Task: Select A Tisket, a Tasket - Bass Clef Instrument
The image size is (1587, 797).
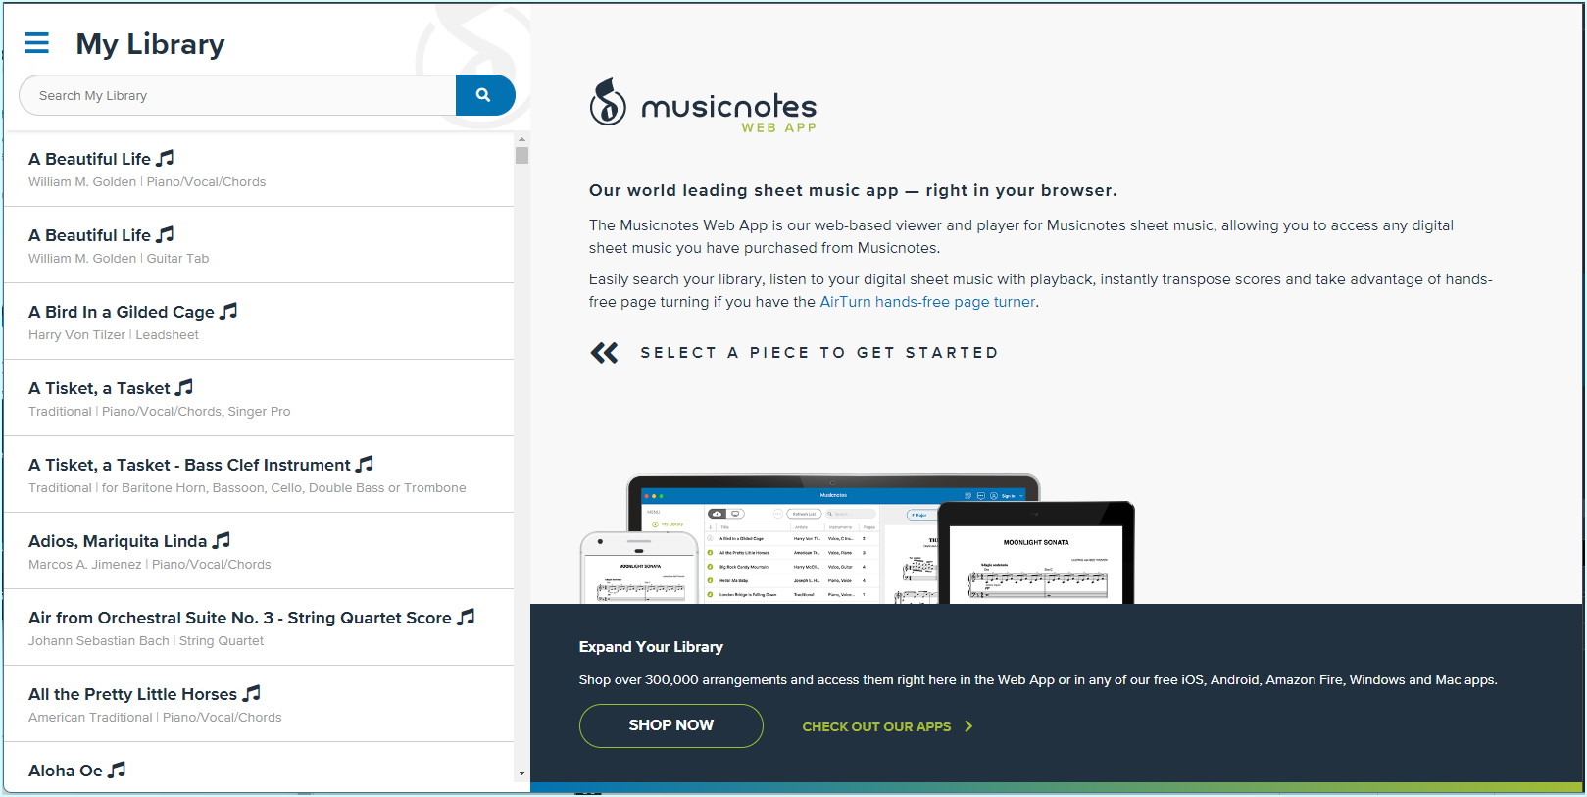Action: 259,474
